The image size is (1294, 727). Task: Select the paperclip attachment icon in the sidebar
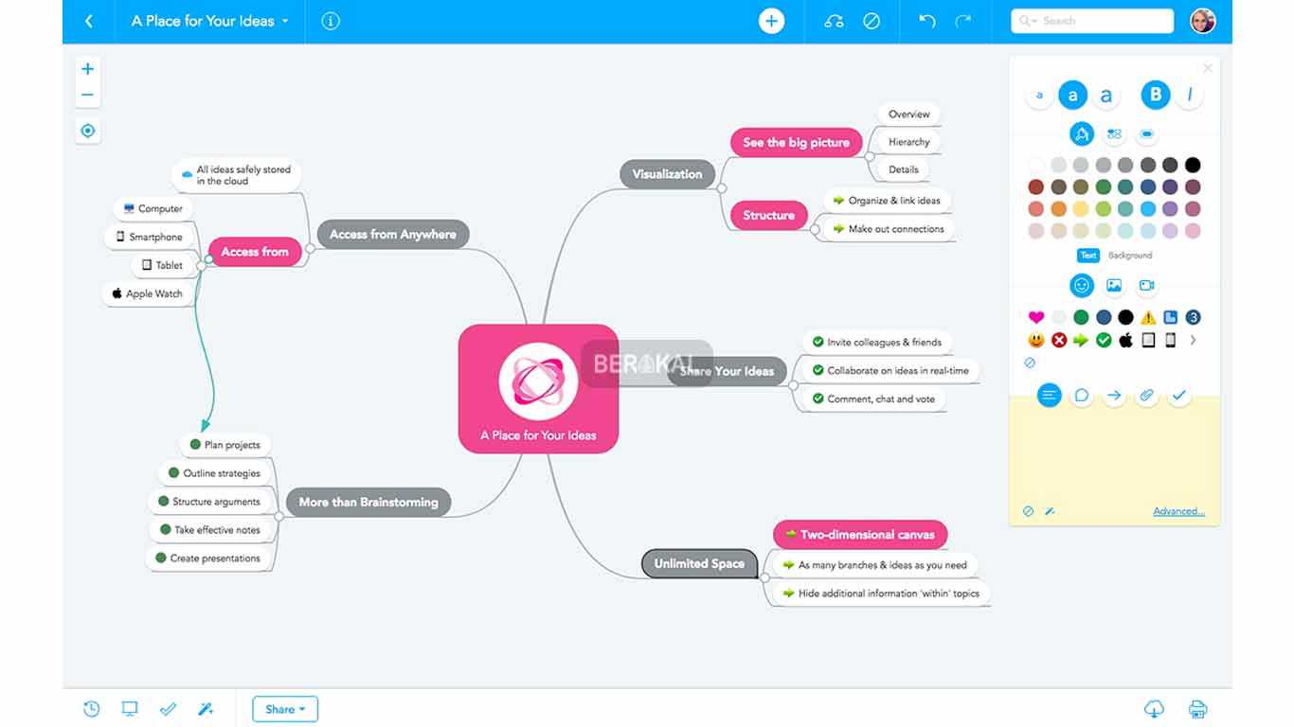tap(1146, 396)
